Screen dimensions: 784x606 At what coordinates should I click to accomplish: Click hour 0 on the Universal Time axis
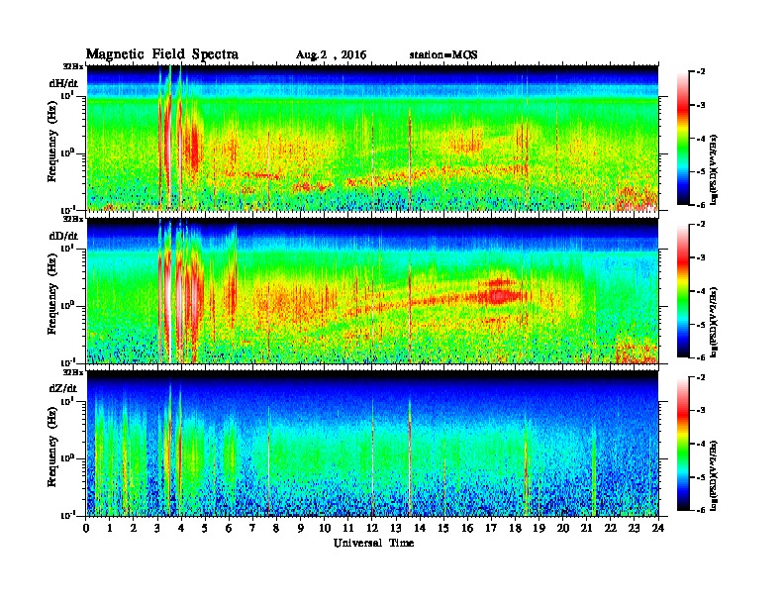tap(86, 529)
